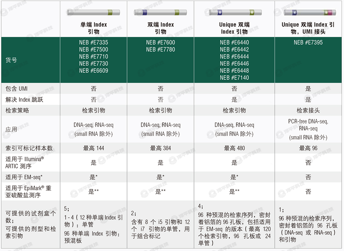Open product link NEB #E6440
344x251 pixels.
click(x=234, y=42)
